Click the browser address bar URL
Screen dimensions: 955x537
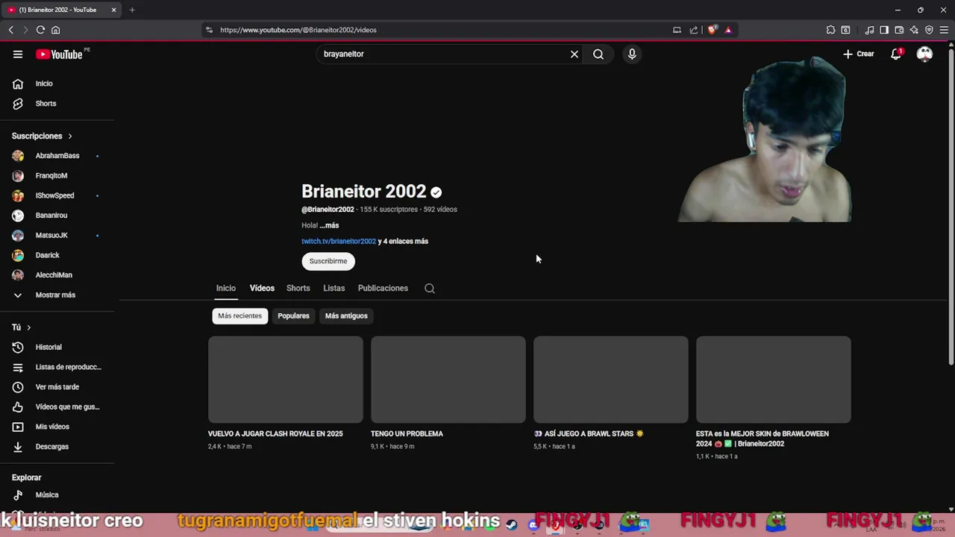298,30
